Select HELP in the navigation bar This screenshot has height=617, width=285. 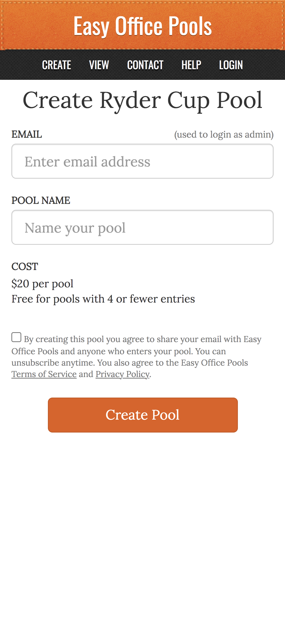point(191,65)
